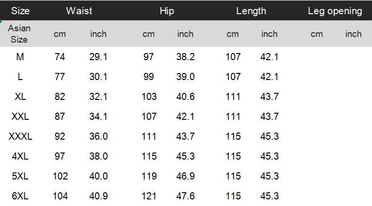Click the "inch" subheader under Length
The width and height of the screenshot is (372, 206).
tap(269, 34)
